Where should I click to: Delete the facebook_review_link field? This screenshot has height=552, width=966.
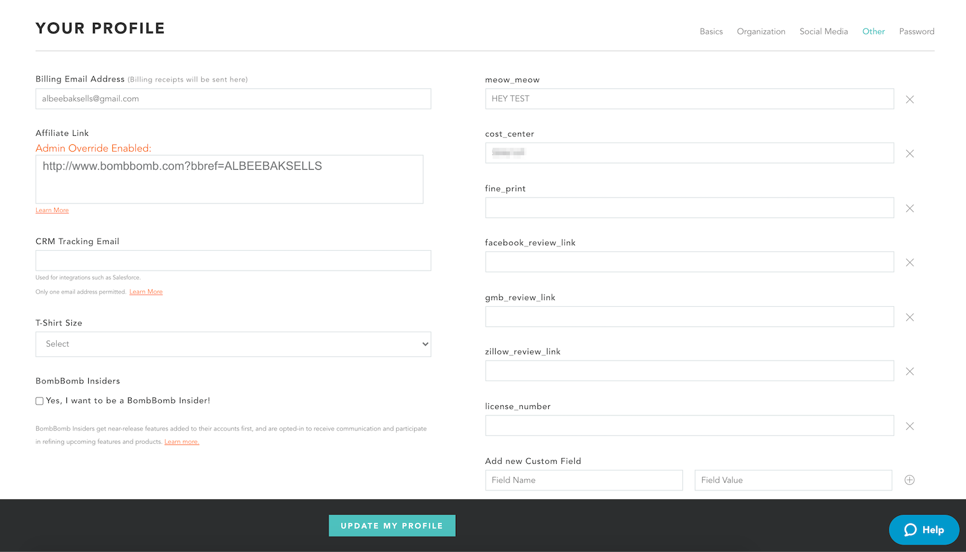coord(910,262)
